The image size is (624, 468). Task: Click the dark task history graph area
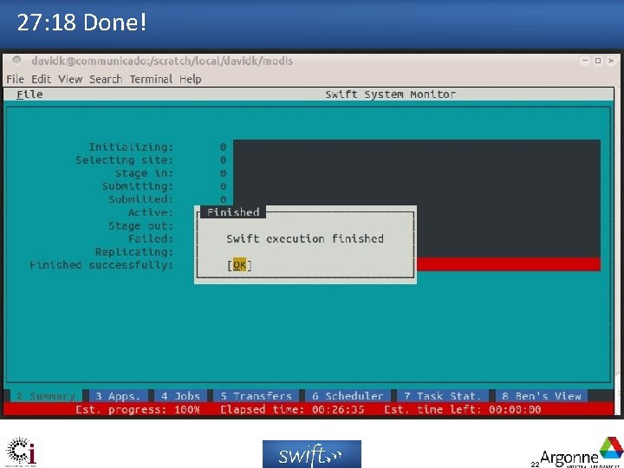click(417, 172)
